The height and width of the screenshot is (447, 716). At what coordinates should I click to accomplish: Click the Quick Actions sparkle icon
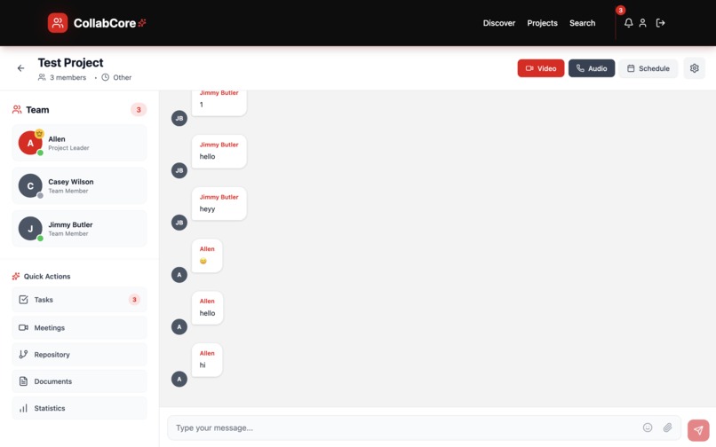coord(16,276)
